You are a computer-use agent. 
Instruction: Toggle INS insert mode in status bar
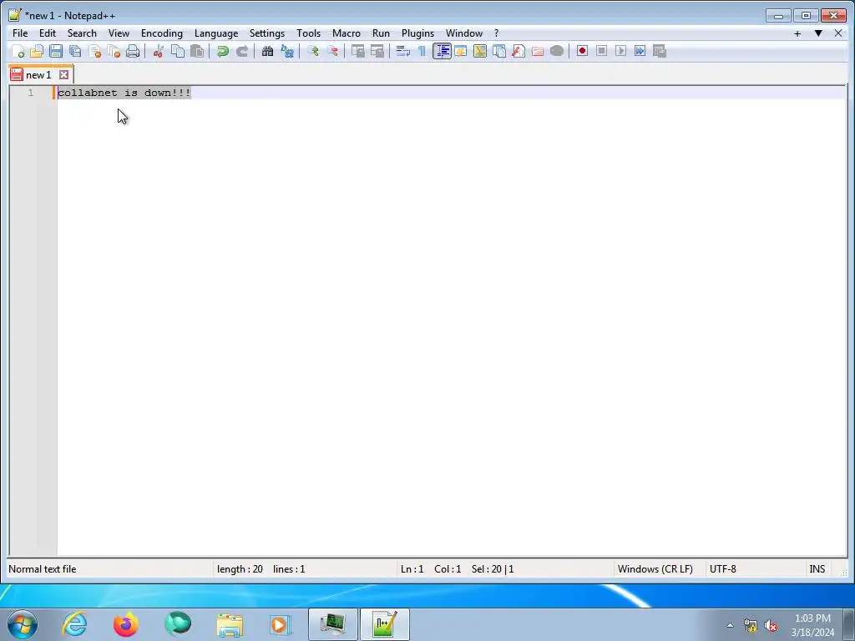pos(817,569)
